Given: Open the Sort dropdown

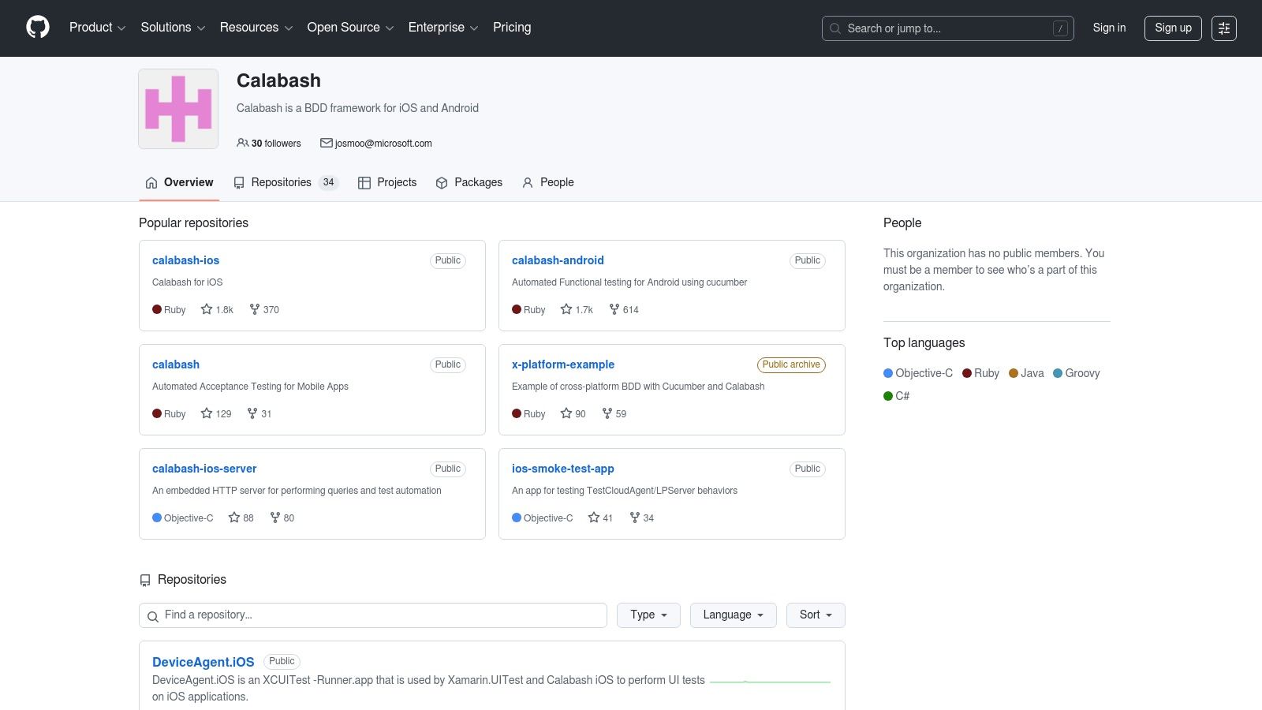Looking at the screenshot, I should coord(816,615).
